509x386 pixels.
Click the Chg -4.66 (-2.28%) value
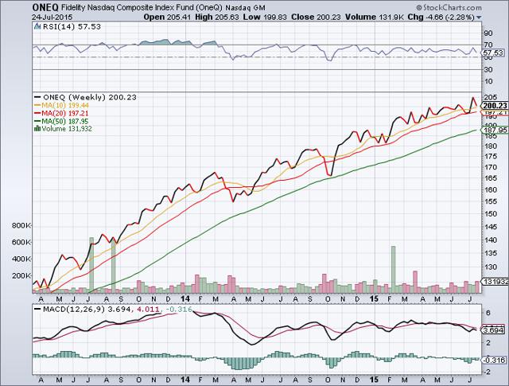[x=441, y=18]
